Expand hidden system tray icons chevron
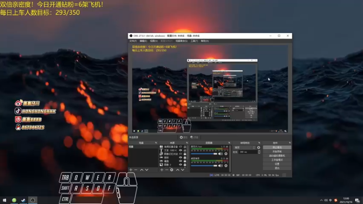This screenshot has width=363, height=204. pyautogui.click(x=321, y=200)
